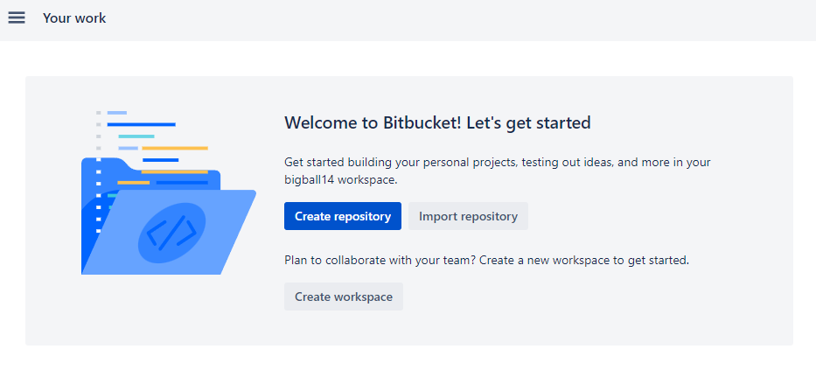Open the hamburger navigation menu

[x=16, y=17]
